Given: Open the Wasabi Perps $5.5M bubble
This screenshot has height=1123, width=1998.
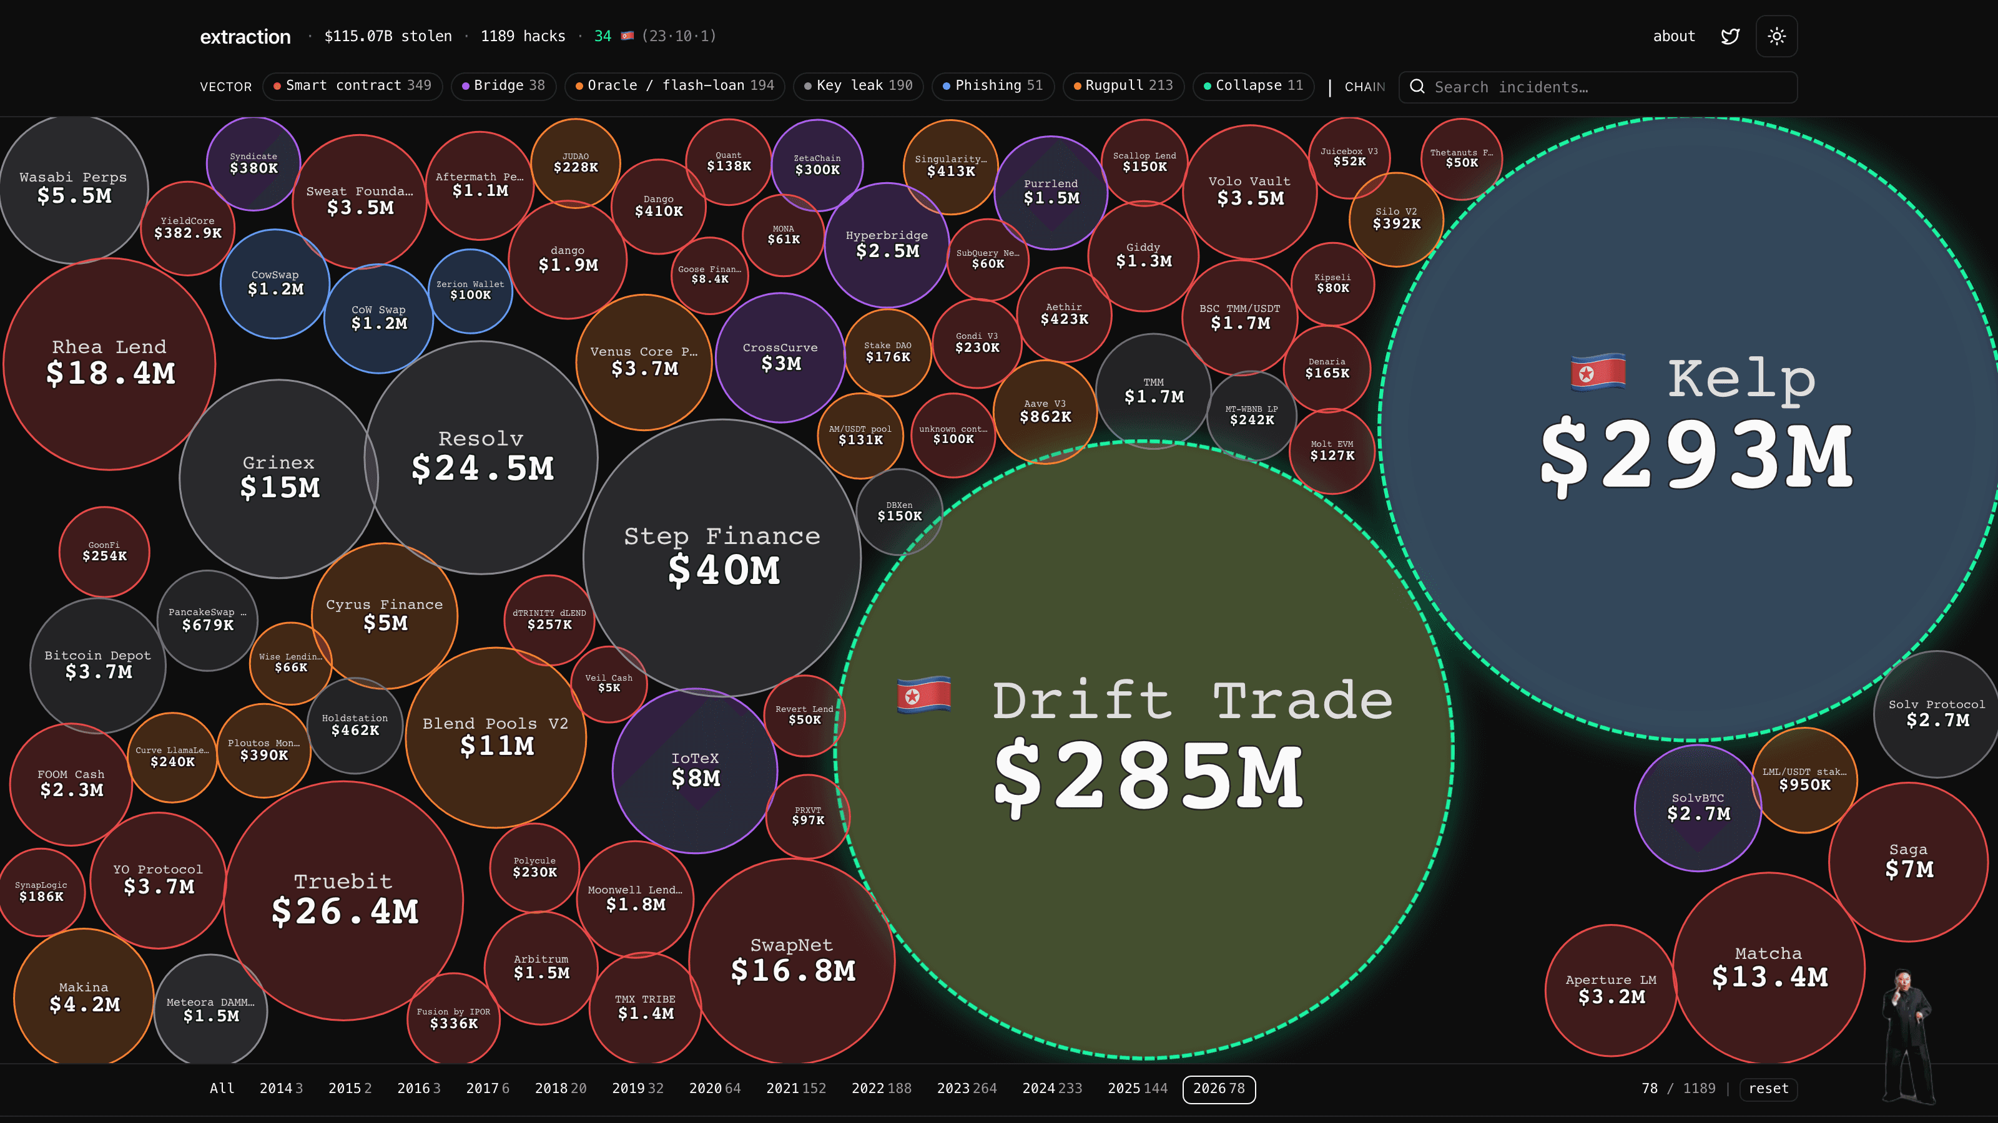Looking at the screenshot, I should (74, 188).
